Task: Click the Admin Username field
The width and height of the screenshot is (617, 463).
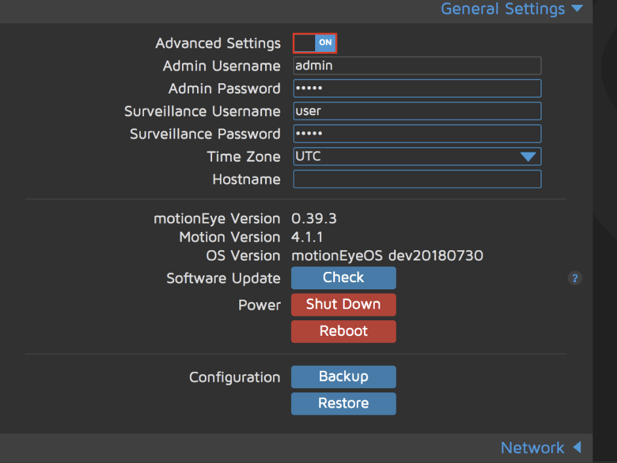Action: (x=417, y=66)
